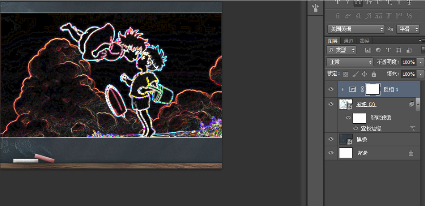The image size is (425, 206).
Task: Click the invert adjustment icon on 反相 1
Action: point(352,89)
